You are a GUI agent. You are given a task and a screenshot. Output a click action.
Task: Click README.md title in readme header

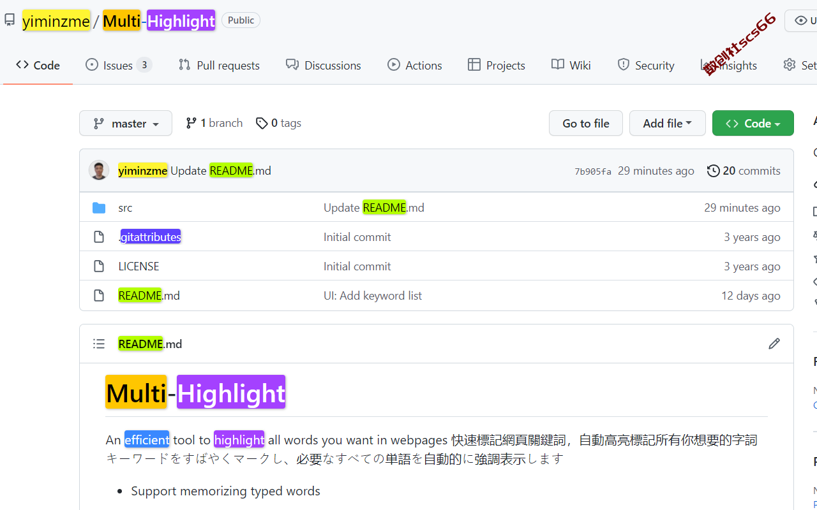150,344
